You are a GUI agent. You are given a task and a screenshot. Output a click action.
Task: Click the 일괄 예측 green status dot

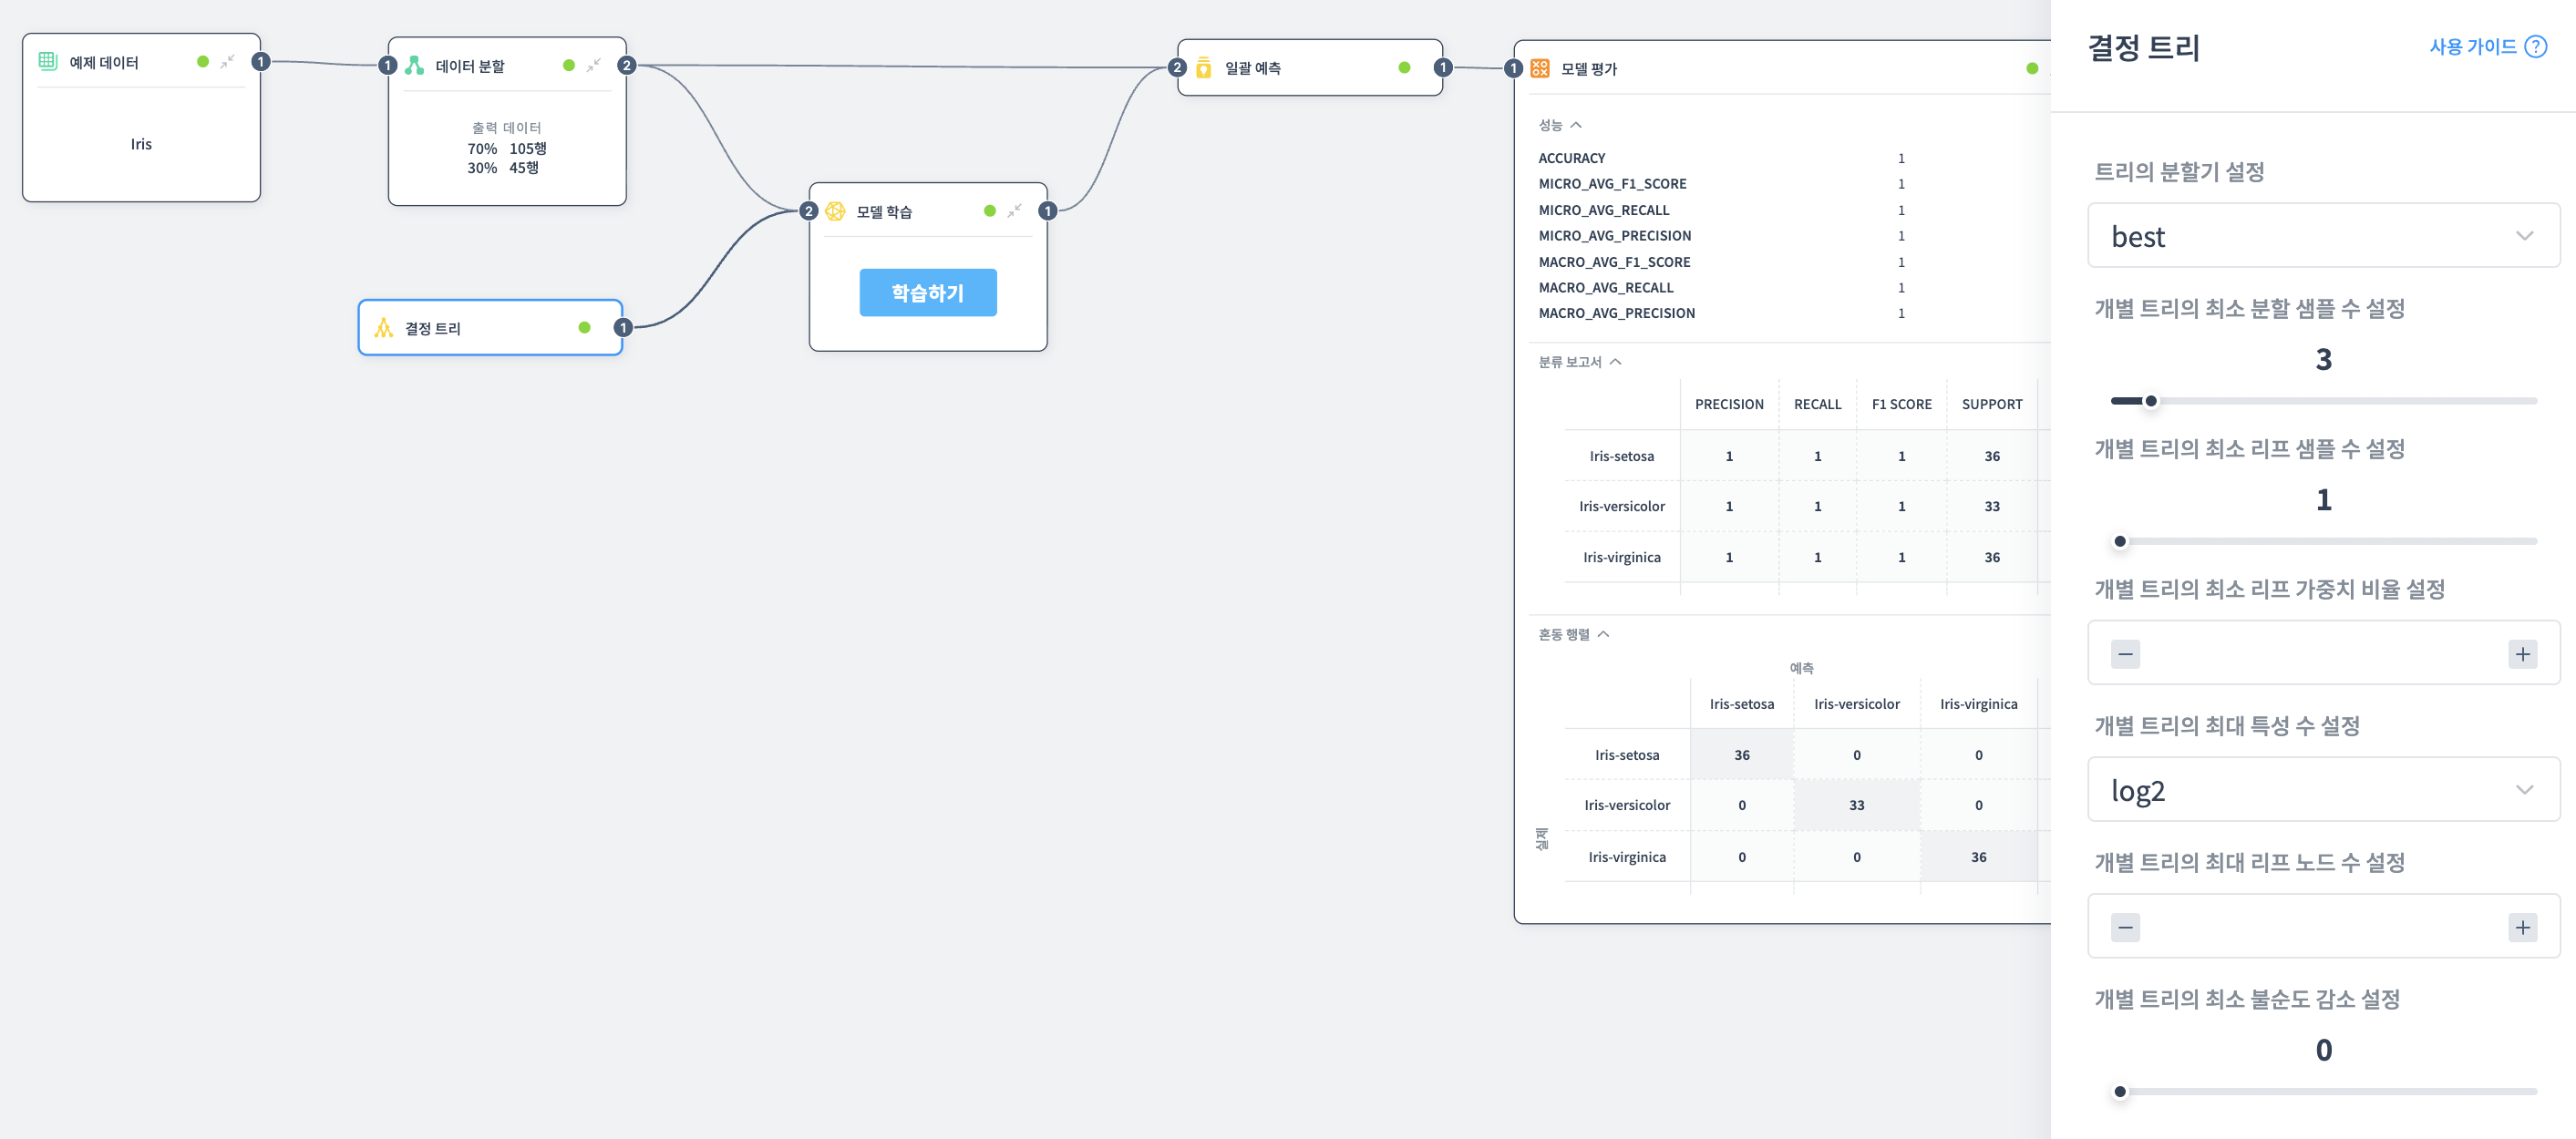1404,68
